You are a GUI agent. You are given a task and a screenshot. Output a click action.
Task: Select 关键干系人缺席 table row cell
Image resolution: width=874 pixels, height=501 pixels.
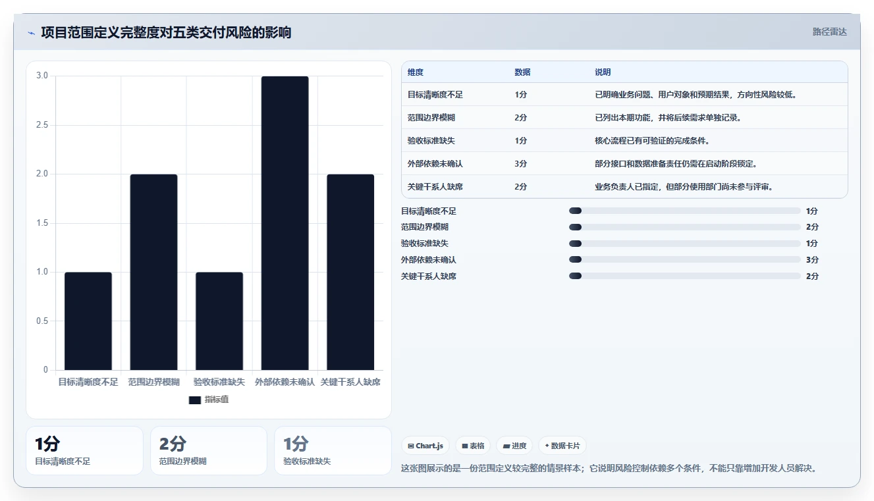click(x=435, y=187)
